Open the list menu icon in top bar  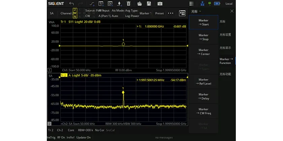[191, 4]
